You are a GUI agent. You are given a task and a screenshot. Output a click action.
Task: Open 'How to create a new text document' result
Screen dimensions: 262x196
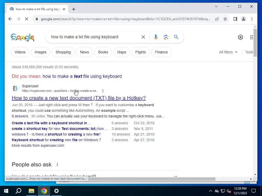79,98
